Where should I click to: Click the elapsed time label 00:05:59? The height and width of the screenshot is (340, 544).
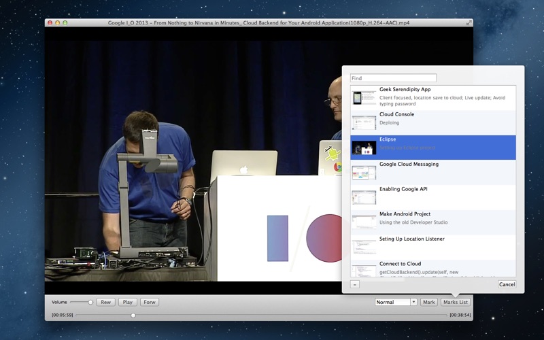coord(63,315)
